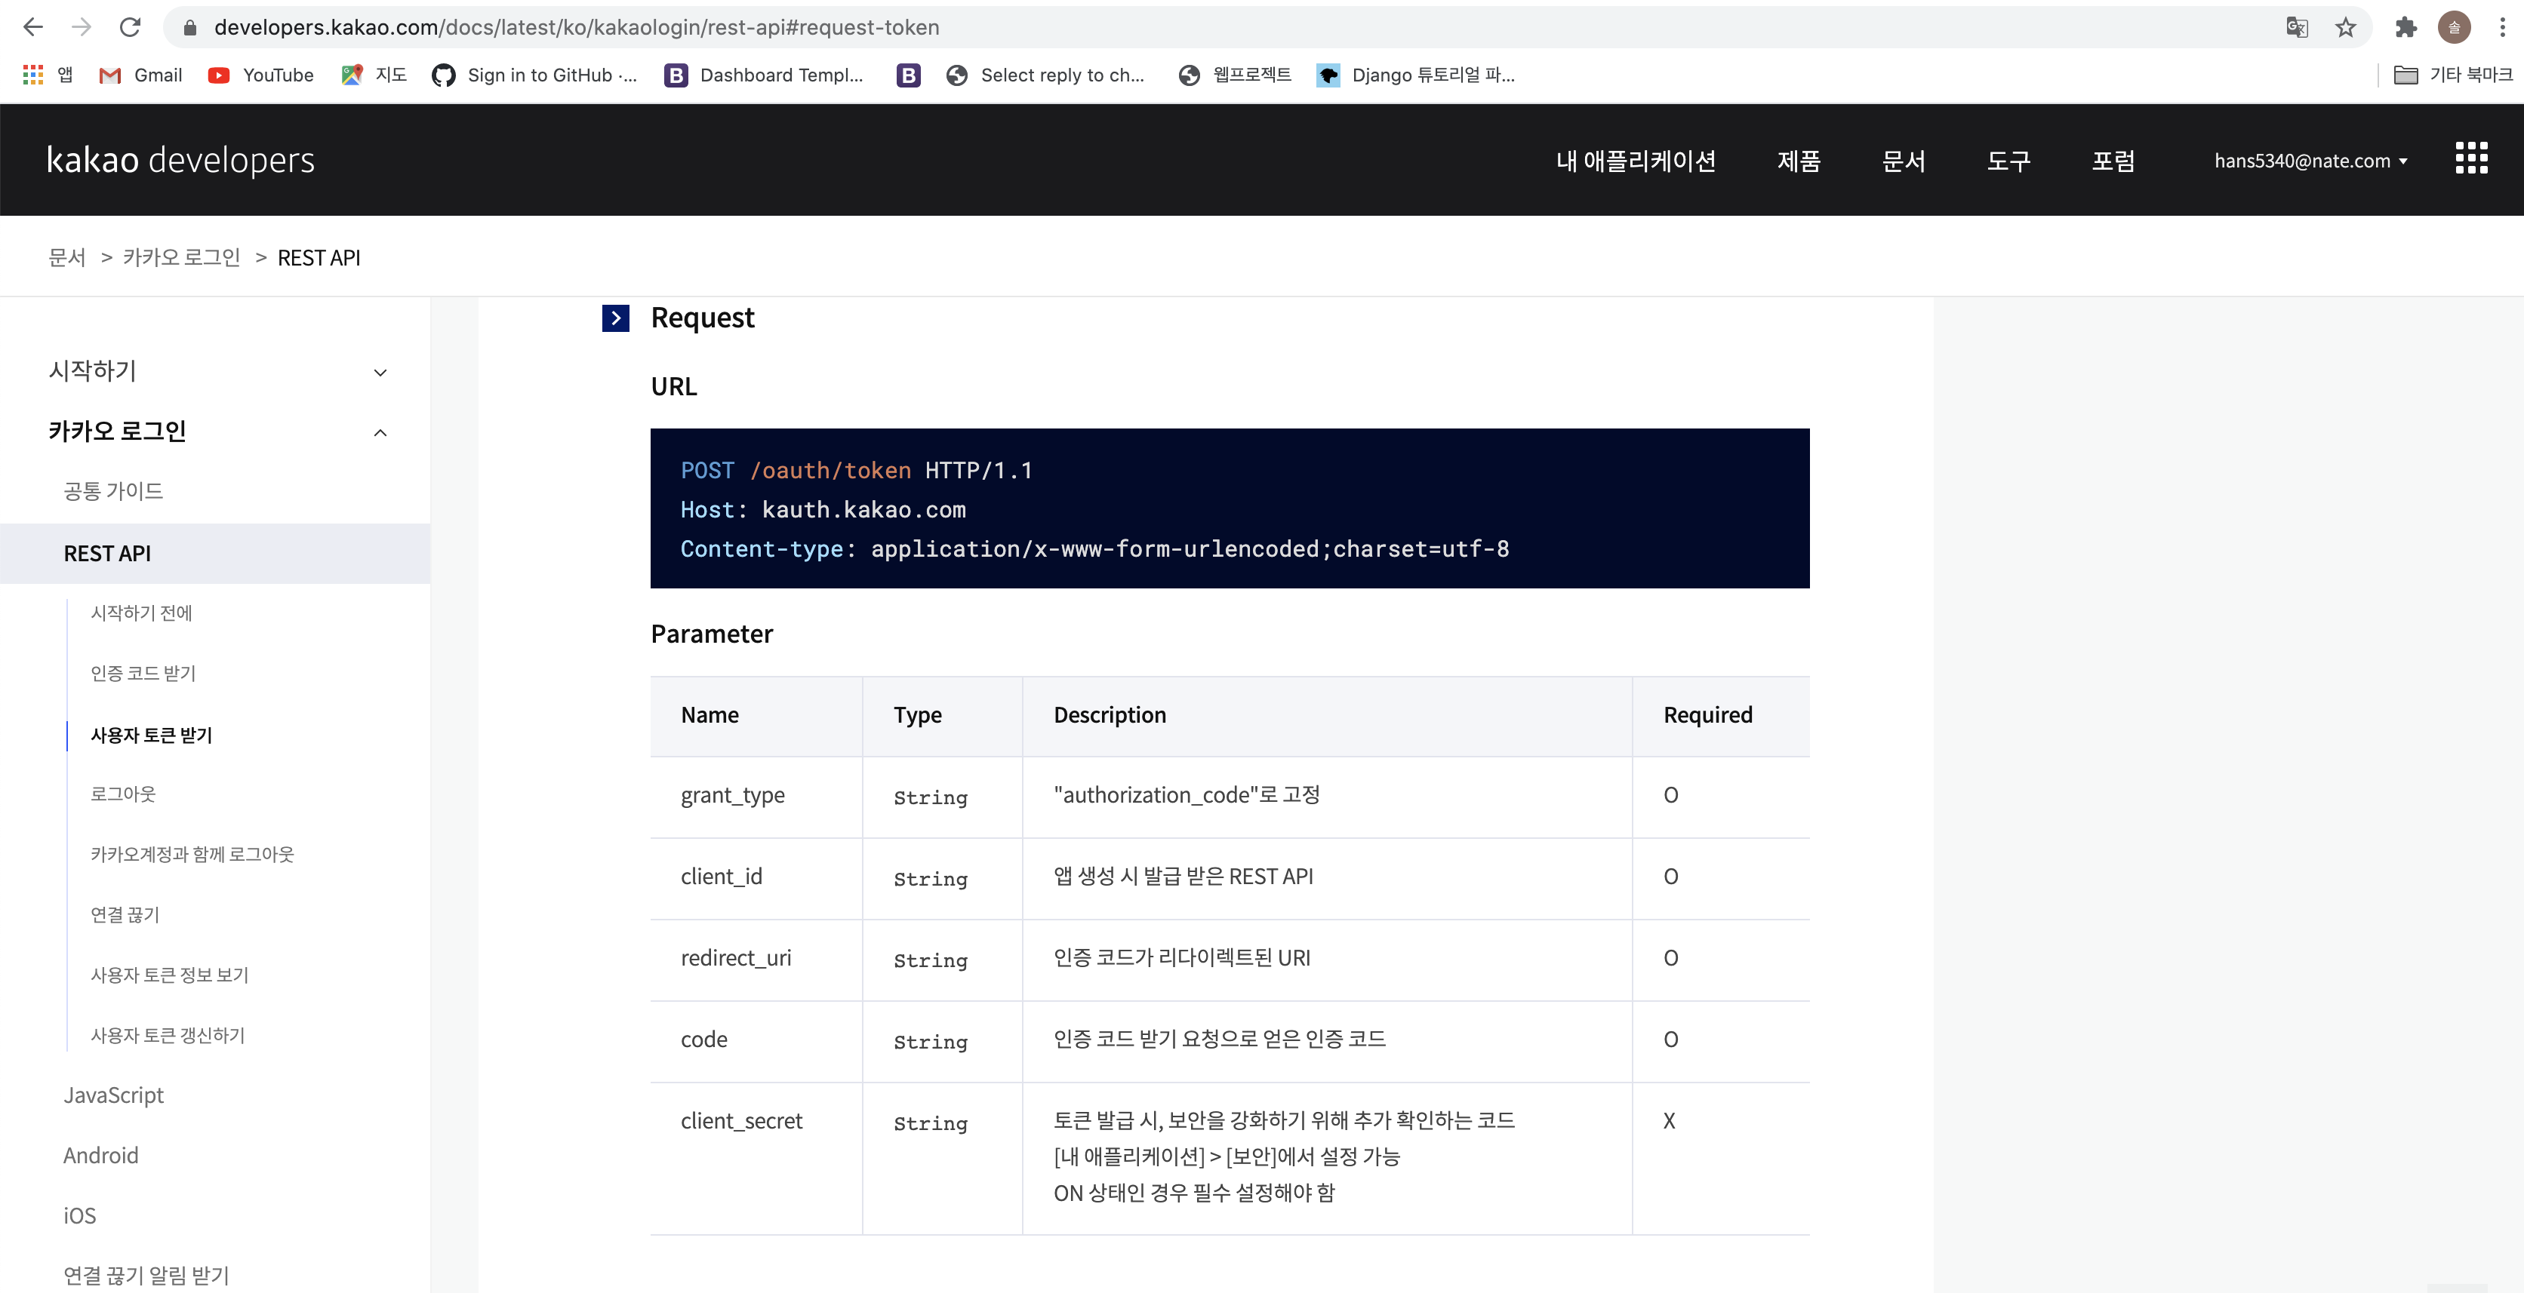Click REST API in the breadcrumb
Image resolution: width=2524 pixels, height=1293 pixels.
point(319,258)
